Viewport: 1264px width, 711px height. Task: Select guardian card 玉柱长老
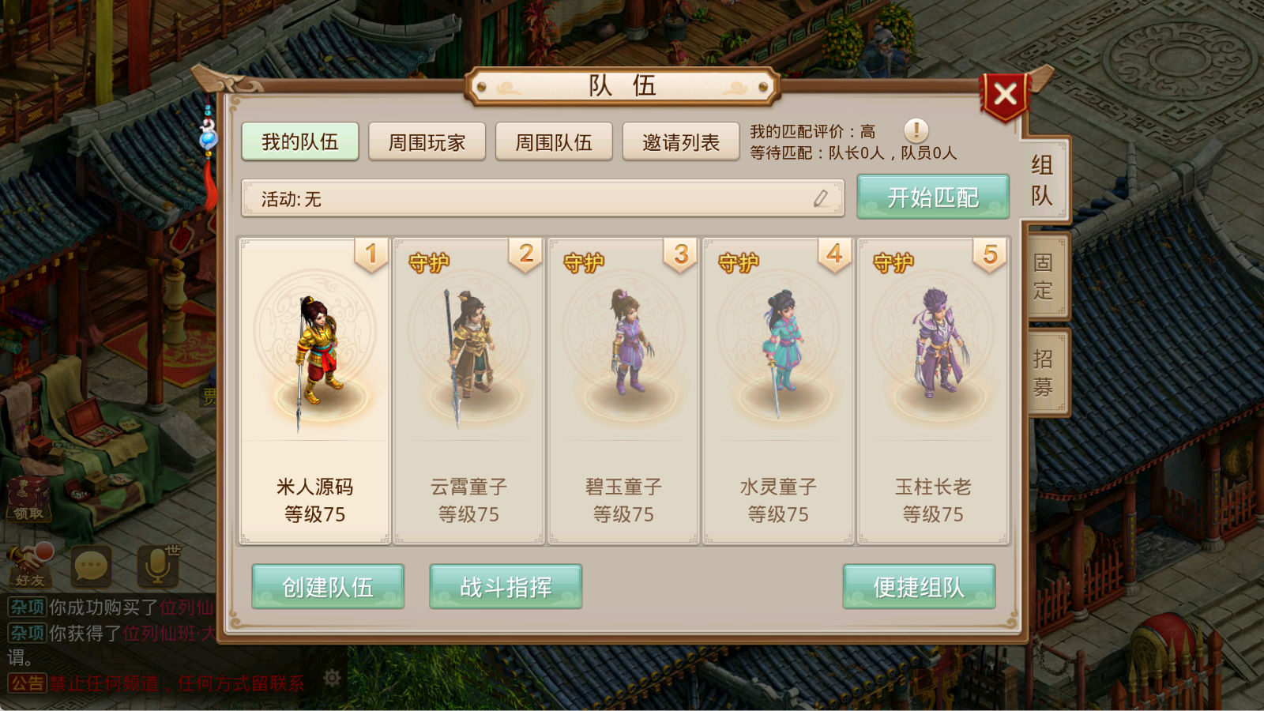pyautogui.click(x=933, y=391)
